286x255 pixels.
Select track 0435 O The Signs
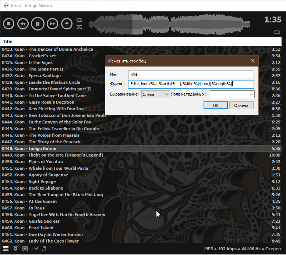141,62
